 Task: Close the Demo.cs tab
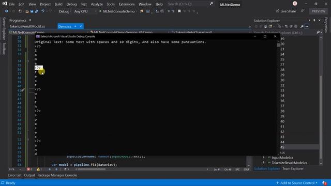(x=81, y=26)
